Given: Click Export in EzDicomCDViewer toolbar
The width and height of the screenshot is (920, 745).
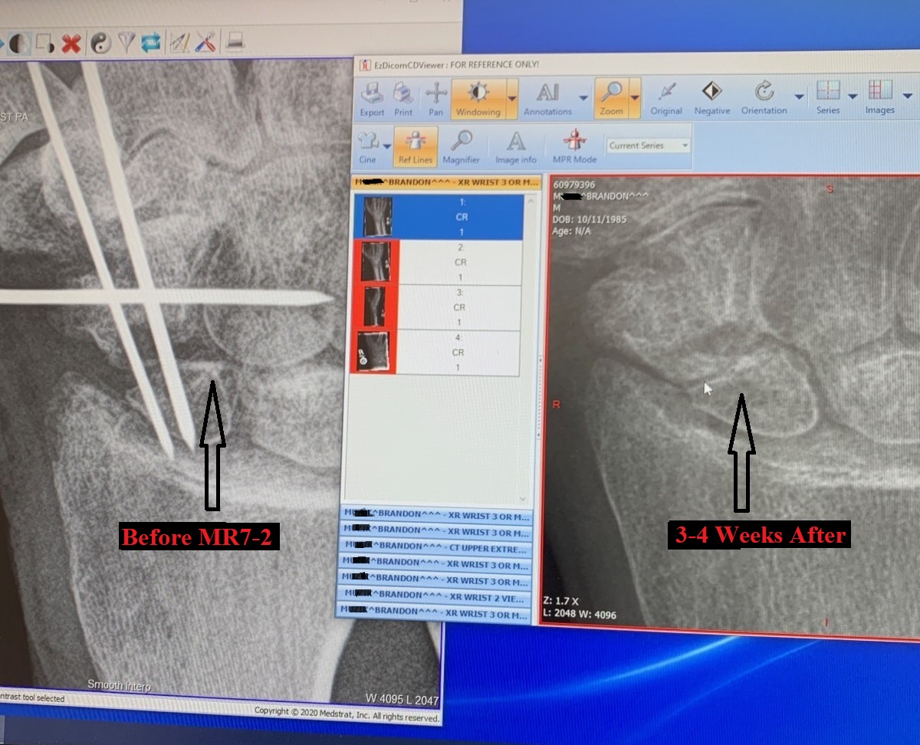Looking at the screenshot, I should 372,100.
